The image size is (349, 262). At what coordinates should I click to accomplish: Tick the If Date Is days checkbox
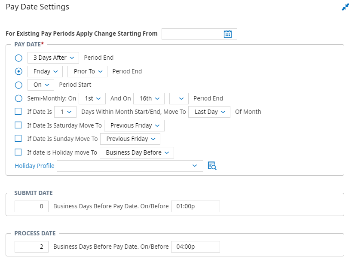18,111
